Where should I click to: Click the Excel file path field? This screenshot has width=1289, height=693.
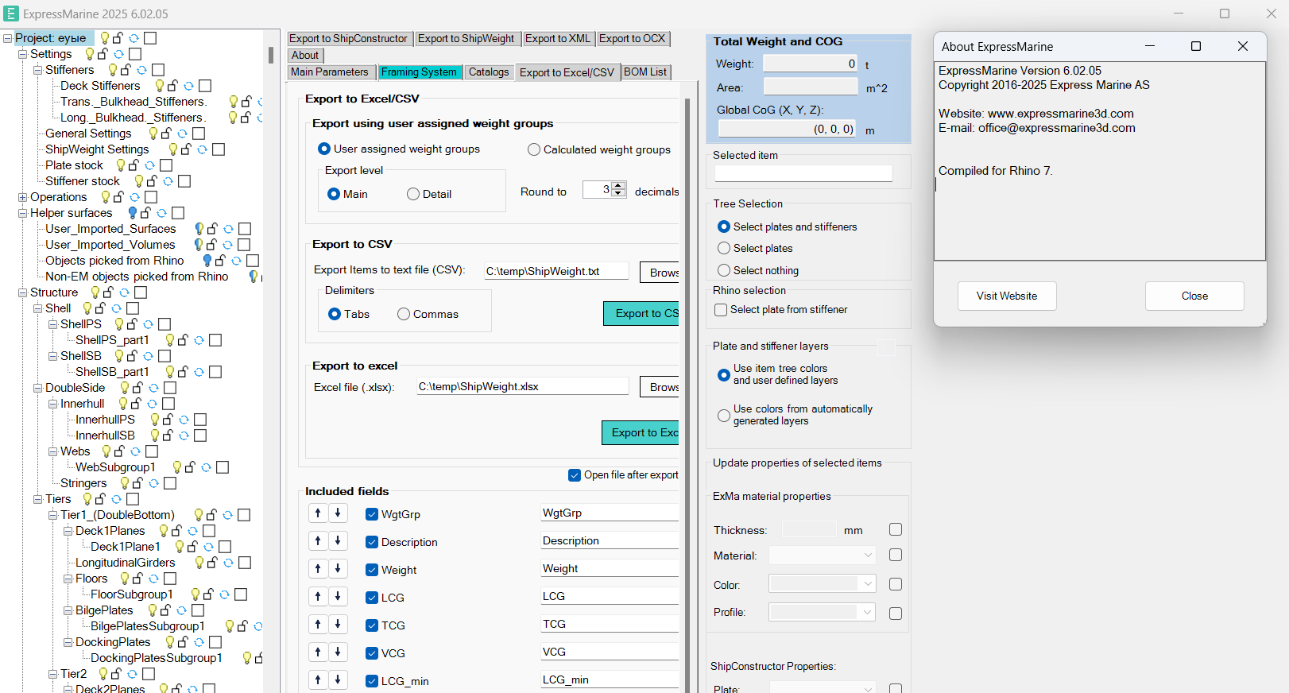(523, 387)
